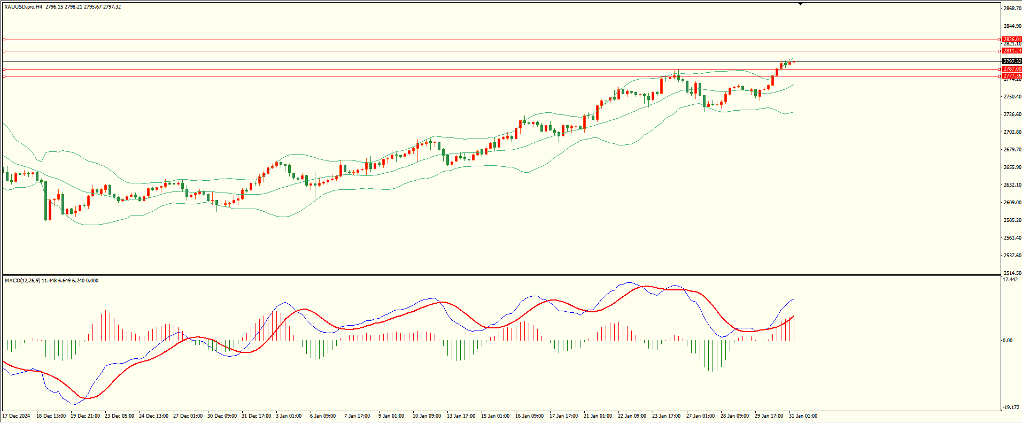Select left anchor handle of 2826.01 line
This screenshot has width=1022, height=423.
pyautogui.click(x=4, y=40)
